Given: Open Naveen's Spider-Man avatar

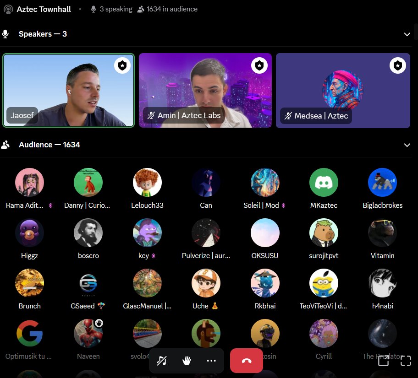Looking at the screenshot, I should point(88,333).
